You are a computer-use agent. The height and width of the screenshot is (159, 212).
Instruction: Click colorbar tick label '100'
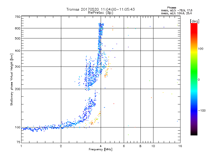(201, 49)
